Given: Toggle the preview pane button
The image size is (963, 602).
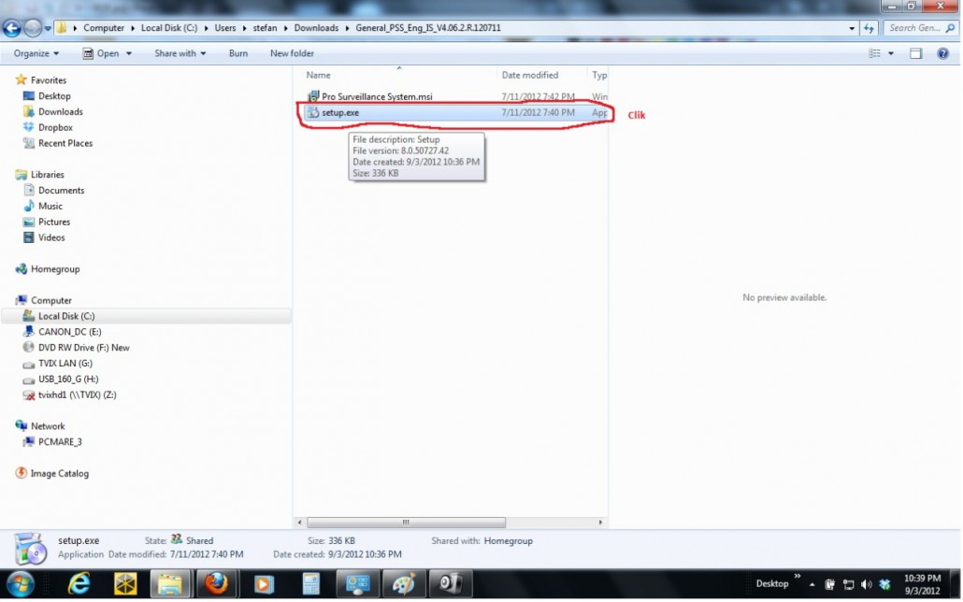Looking at the screenshot, I should tap(916, 53).
